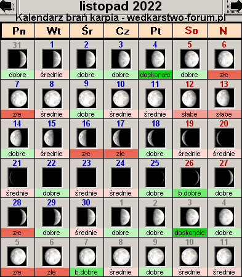
Task: Click the 'So' weekday column header
Action: pyautogui.click(x=190, y=31)
